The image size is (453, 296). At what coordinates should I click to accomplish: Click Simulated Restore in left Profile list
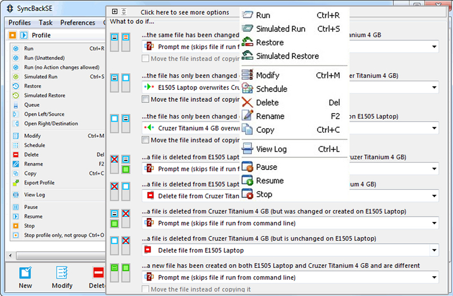58,95
